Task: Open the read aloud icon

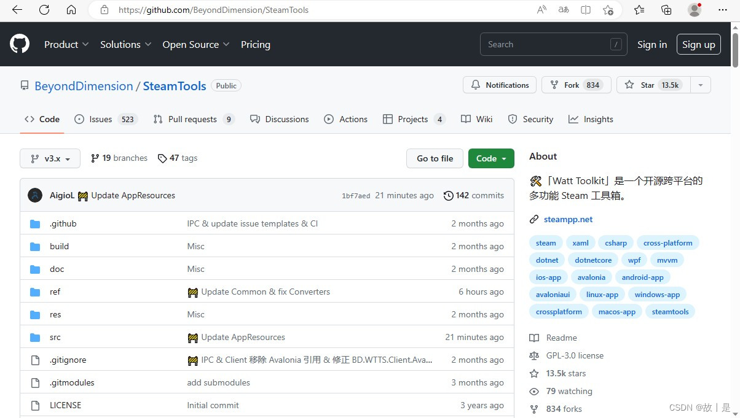Action: click(541, 10)
